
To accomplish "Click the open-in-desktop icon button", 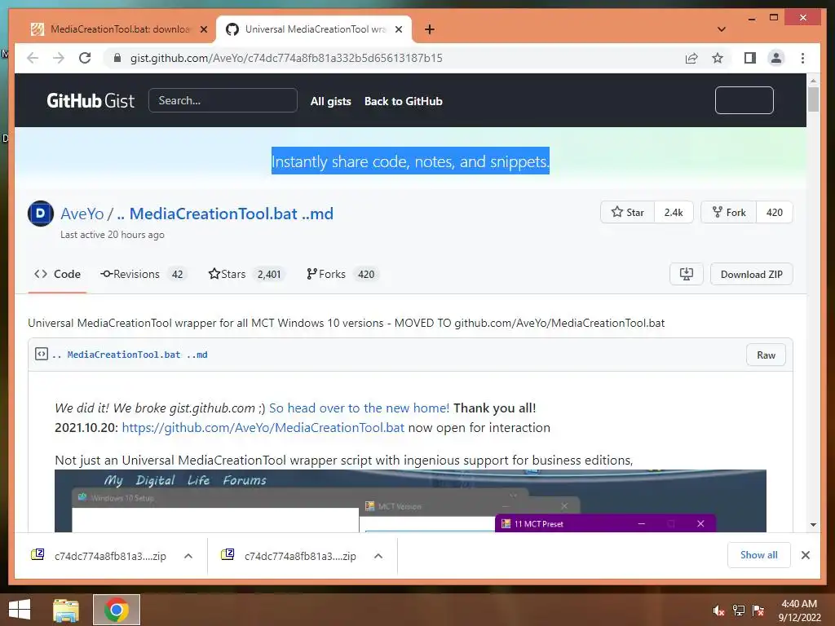I will pos(687,274).
